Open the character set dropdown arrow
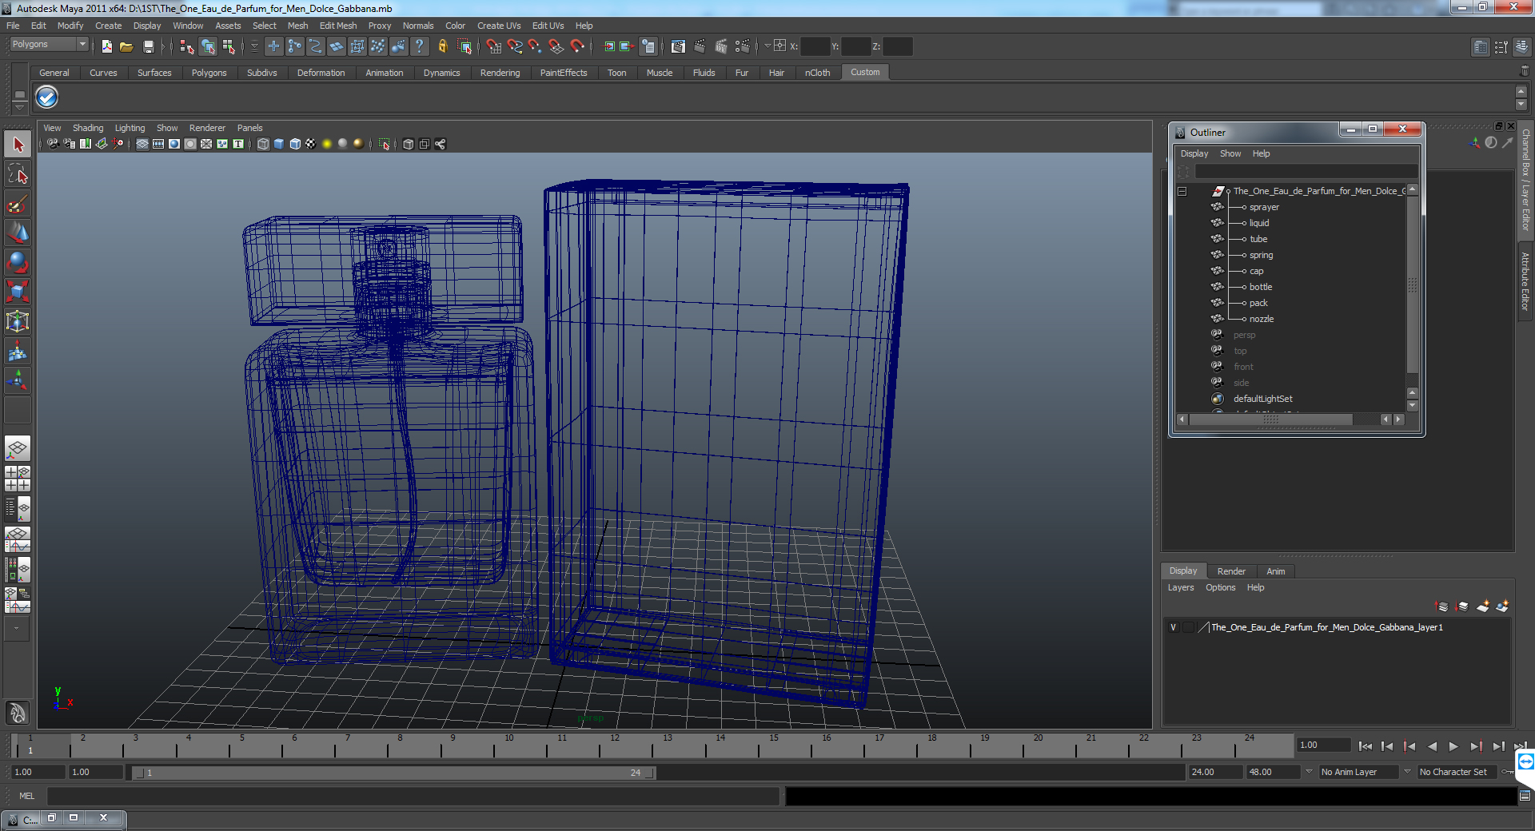The height and width of the screenshot is (831, 1535). point(1408,772)
